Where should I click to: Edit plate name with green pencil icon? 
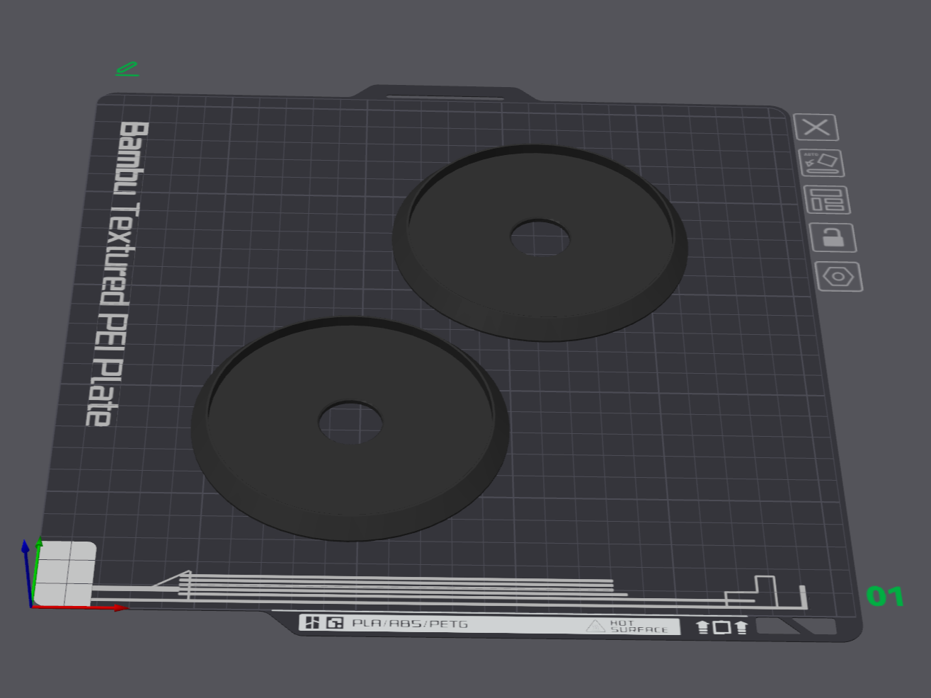click(127, 69)
